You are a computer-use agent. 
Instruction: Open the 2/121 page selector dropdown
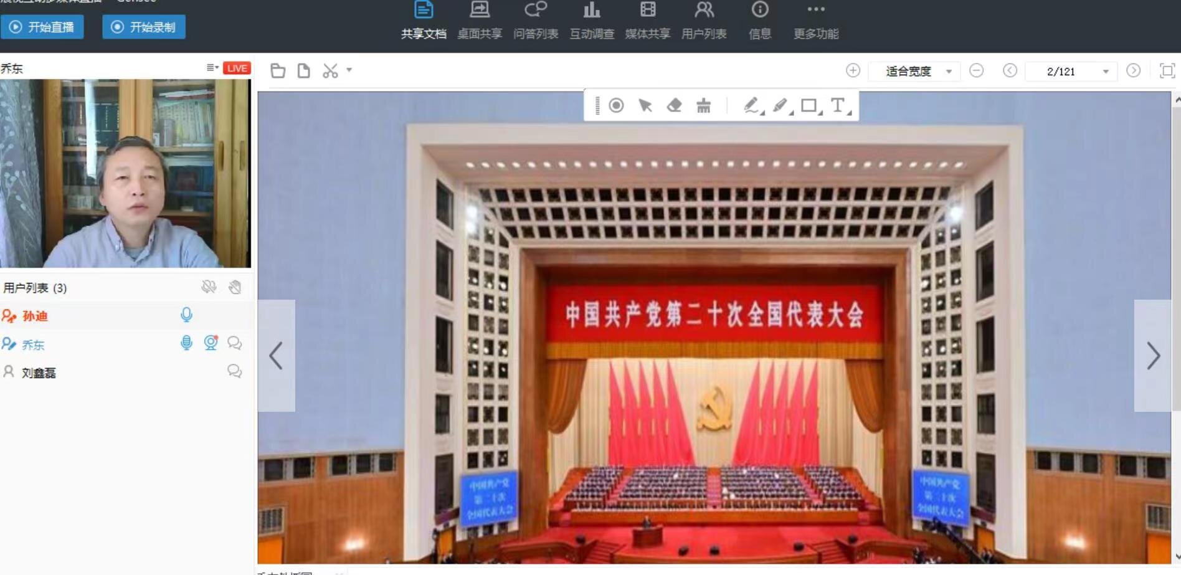[x=1071, y=71]
